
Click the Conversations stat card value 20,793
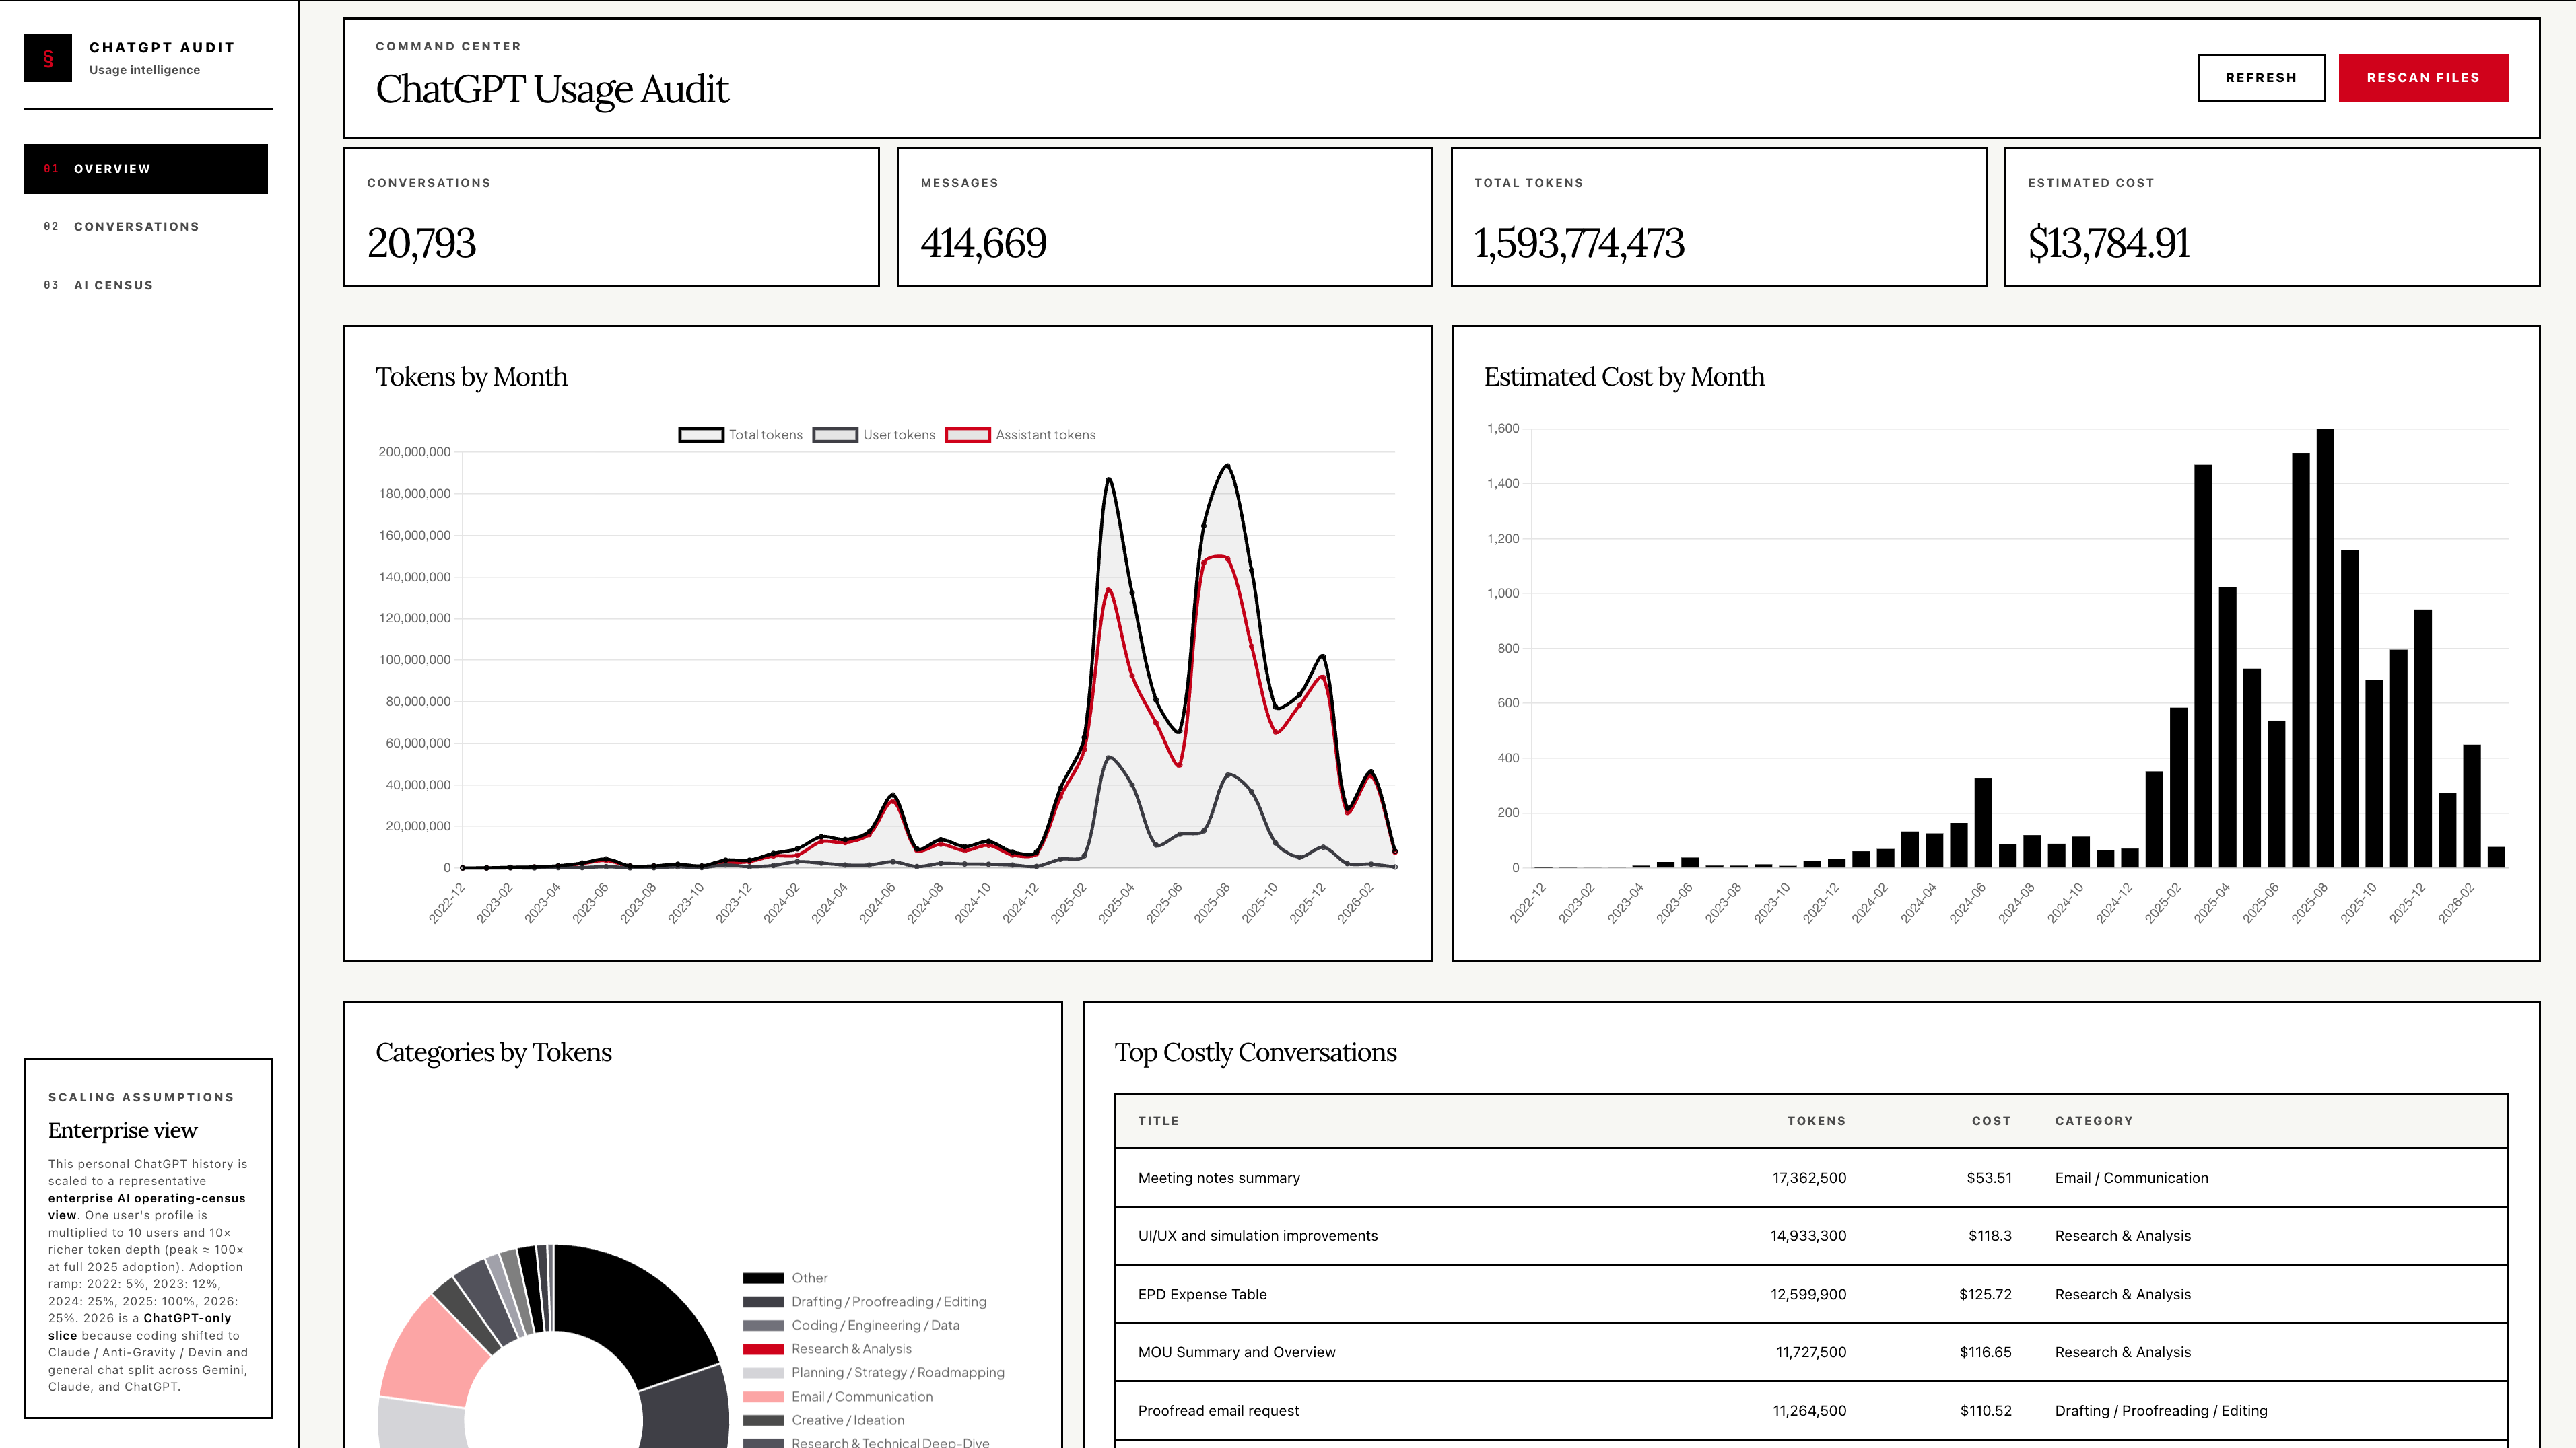click(421, 243)
